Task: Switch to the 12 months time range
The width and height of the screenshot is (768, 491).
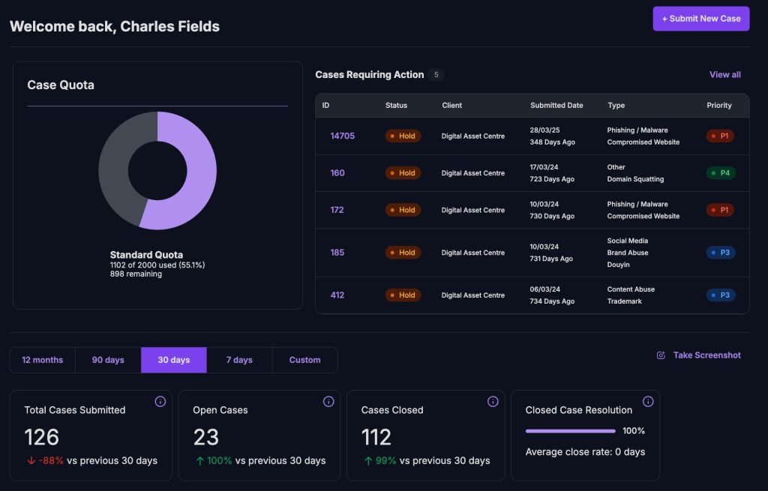Action: tap(43, 360)
